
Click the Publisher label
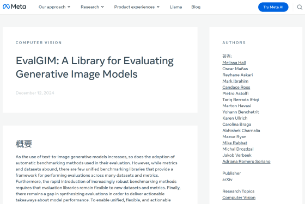[231, 173]
